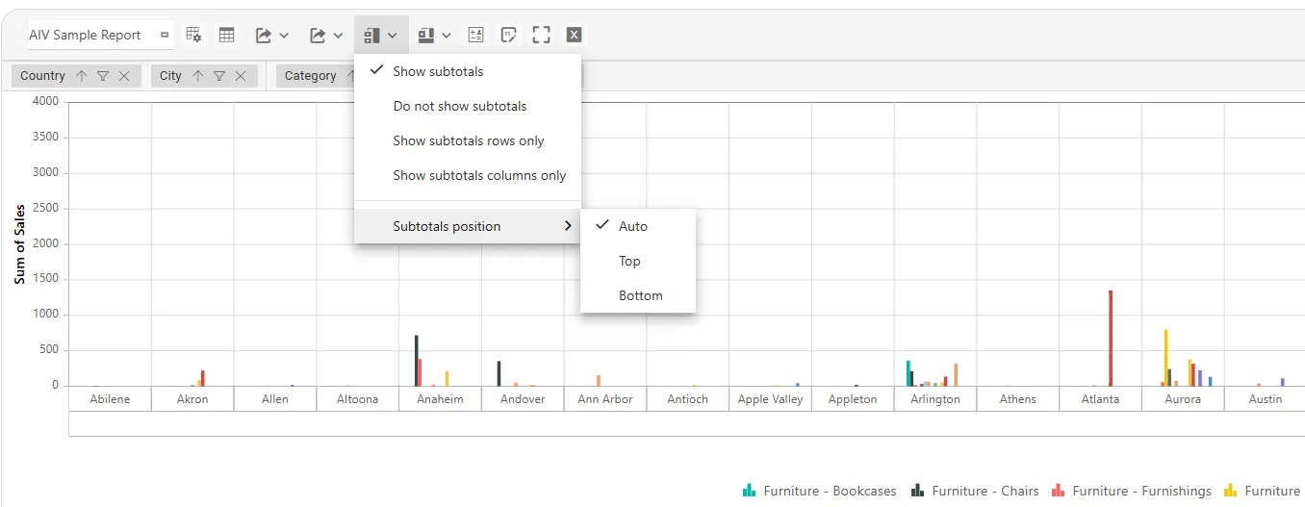
Task: Click the Furniture - Chairs legend label
Action: (985, 491)
